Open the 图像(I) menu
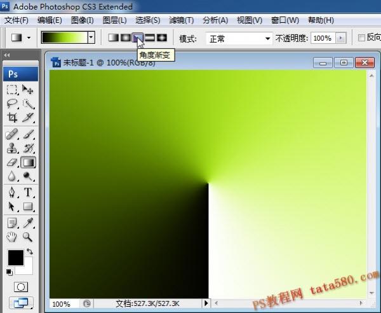Screen dimensions: 381x313 point(82,20)
